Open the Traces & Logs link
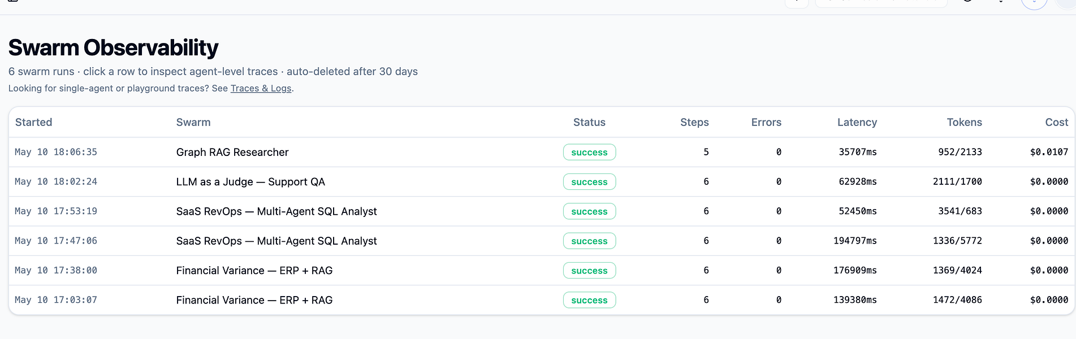Viewport: 1076px width, 339px height. [x=261, y=88]
